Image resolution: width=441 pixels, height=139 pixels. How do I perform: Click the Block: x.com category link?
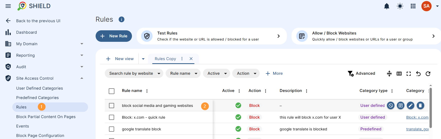pyautogui.click(x=417, y=117)
